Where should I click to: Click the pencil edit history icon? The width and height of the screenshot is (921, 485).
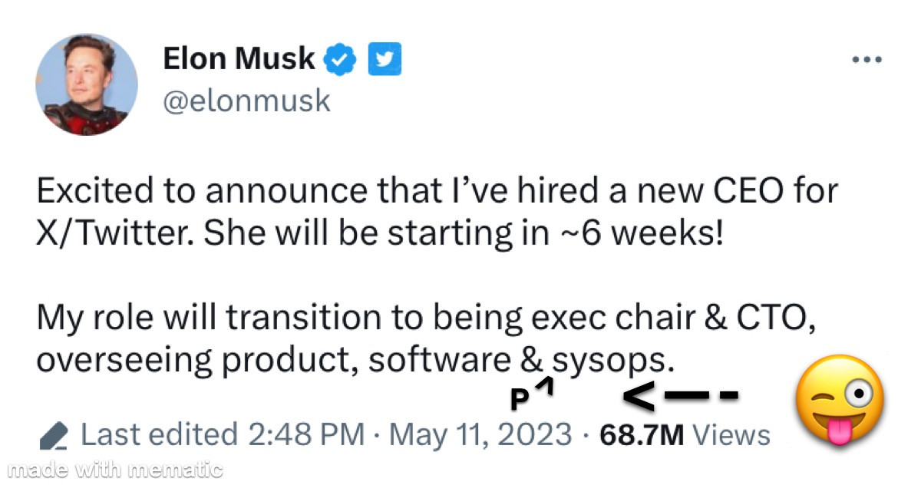click(55, 436)
